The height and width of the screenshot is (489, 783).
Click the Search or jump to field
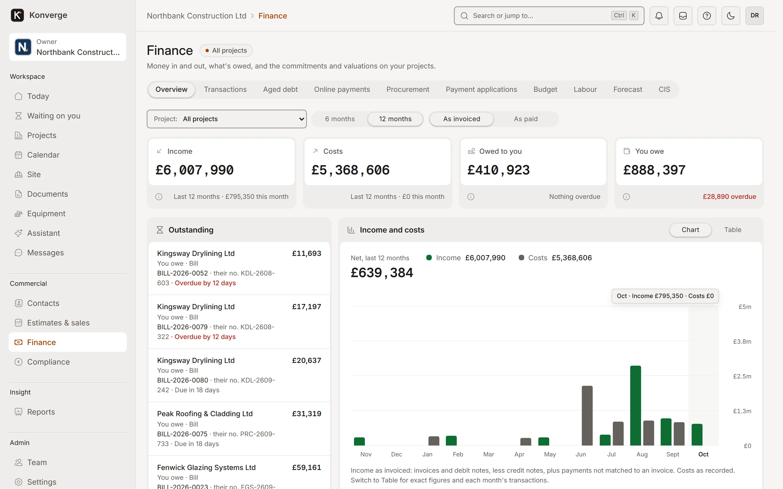(x=549, y=15)
